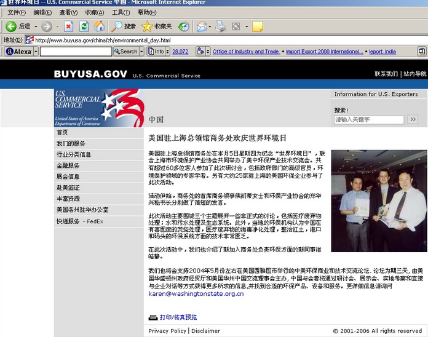Viewport: 428px width, 337px height.
Task: Open the Alexa Search dropdown arrow
Action: [x=141, y=51]
